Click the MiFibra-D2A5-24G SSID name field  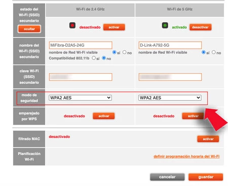click(81, 45)
